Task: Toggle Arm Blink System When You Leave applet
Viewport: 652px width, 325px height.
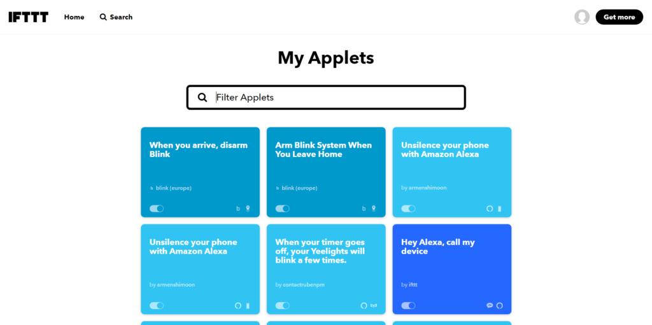Action: click(282, 209)
